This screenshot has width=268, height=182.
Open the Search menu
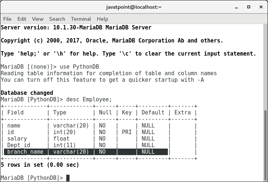[57, 19]
